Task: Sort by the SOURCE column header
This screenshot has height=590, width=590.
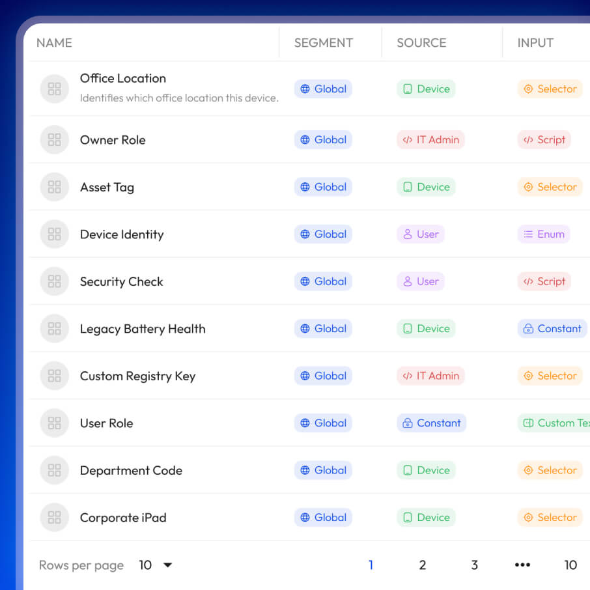Action: point(421,43)
